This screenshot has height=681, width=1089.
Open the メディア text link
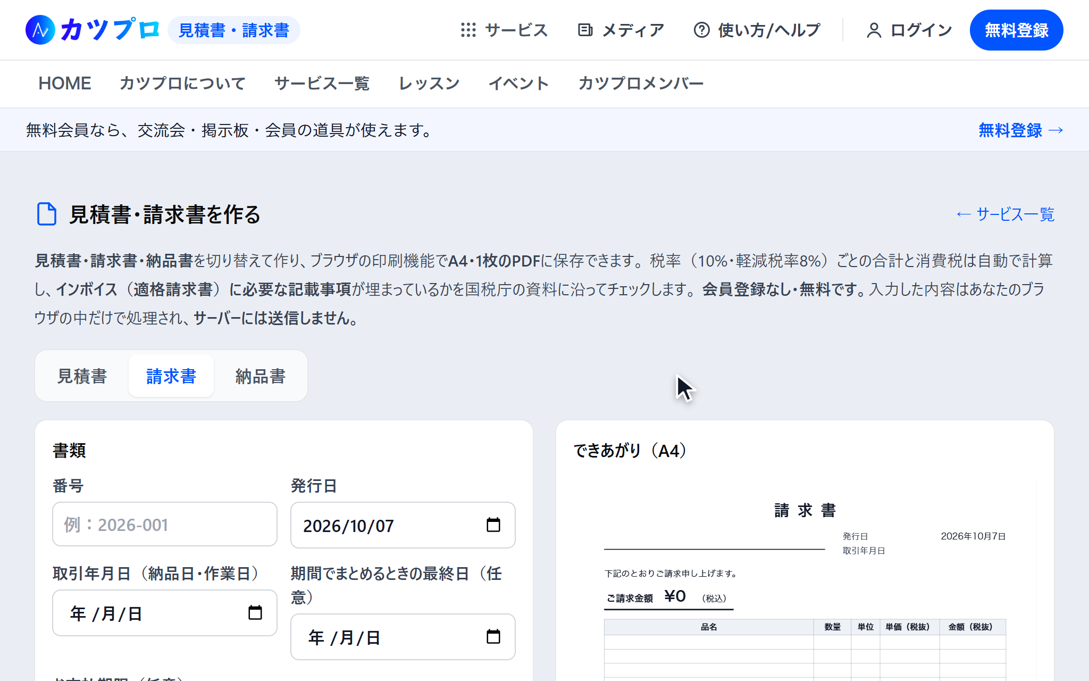coord(633,30)
